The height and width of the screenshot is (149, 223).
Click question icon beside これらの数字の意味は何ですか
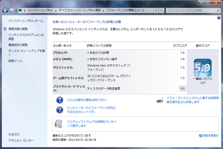pyautogui.click(x=60, y=100)
